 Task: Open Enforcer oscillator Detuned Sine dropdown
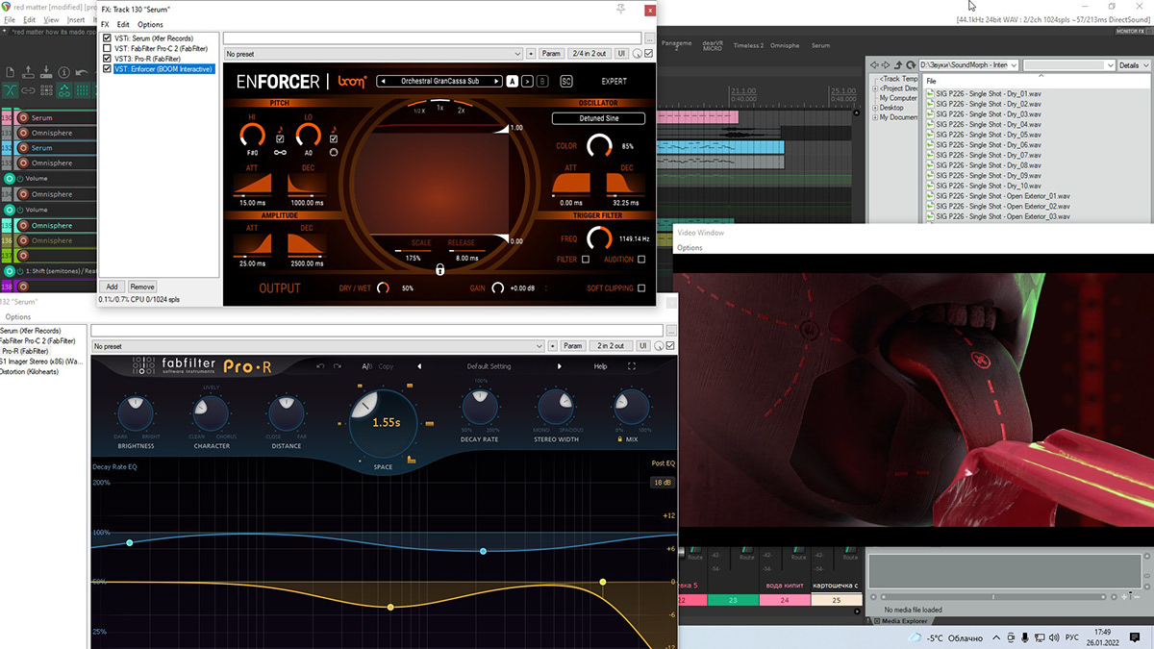pos(598,118)
